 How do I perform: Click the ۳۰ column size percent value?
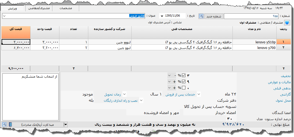[x=230, y=119]
